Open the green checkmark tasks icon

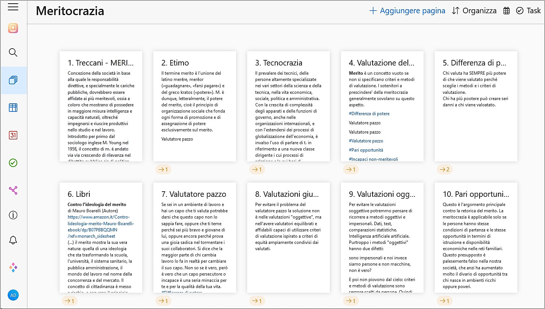point(13,163)
